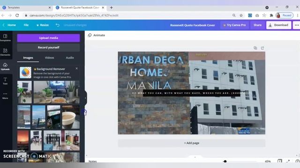Viewport: 300px width, 168px height.
Task: Open the Templates sidebar panel
Action: pyautogui.click(x=5, y=37)
